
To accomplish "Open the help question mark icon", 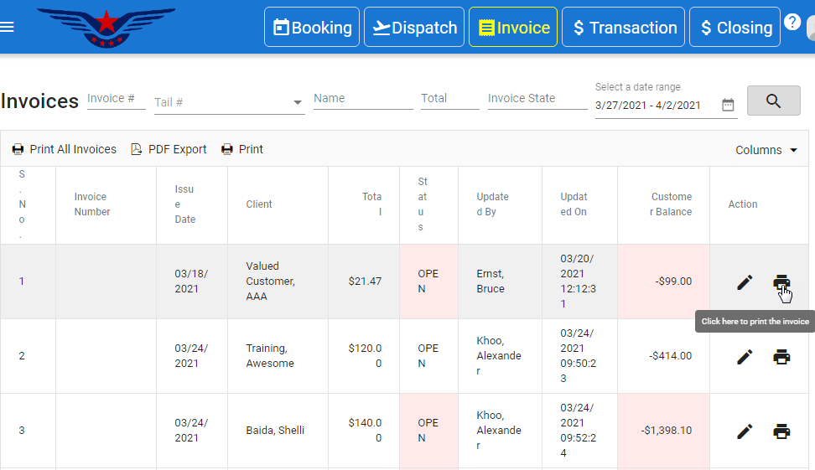I will 792,23.
